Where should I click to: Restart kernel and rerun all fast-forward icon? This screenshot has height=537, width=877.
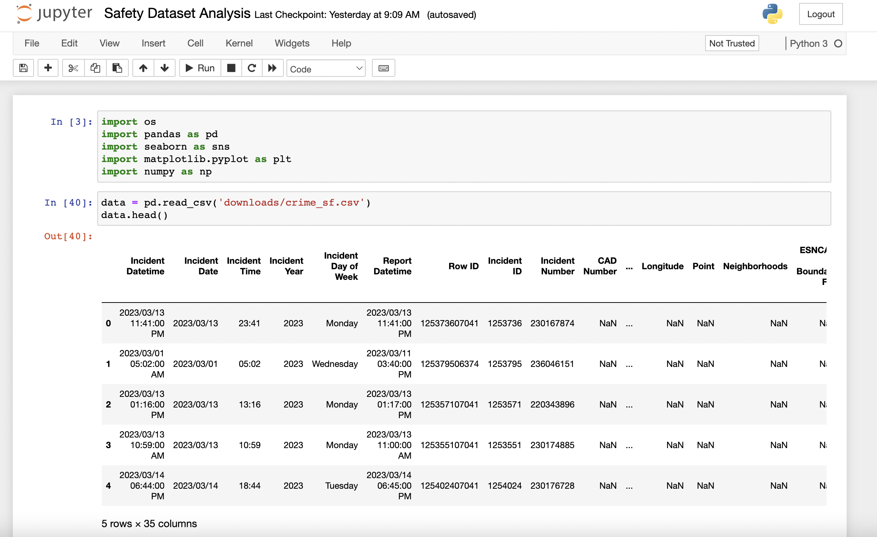point(272,68)
